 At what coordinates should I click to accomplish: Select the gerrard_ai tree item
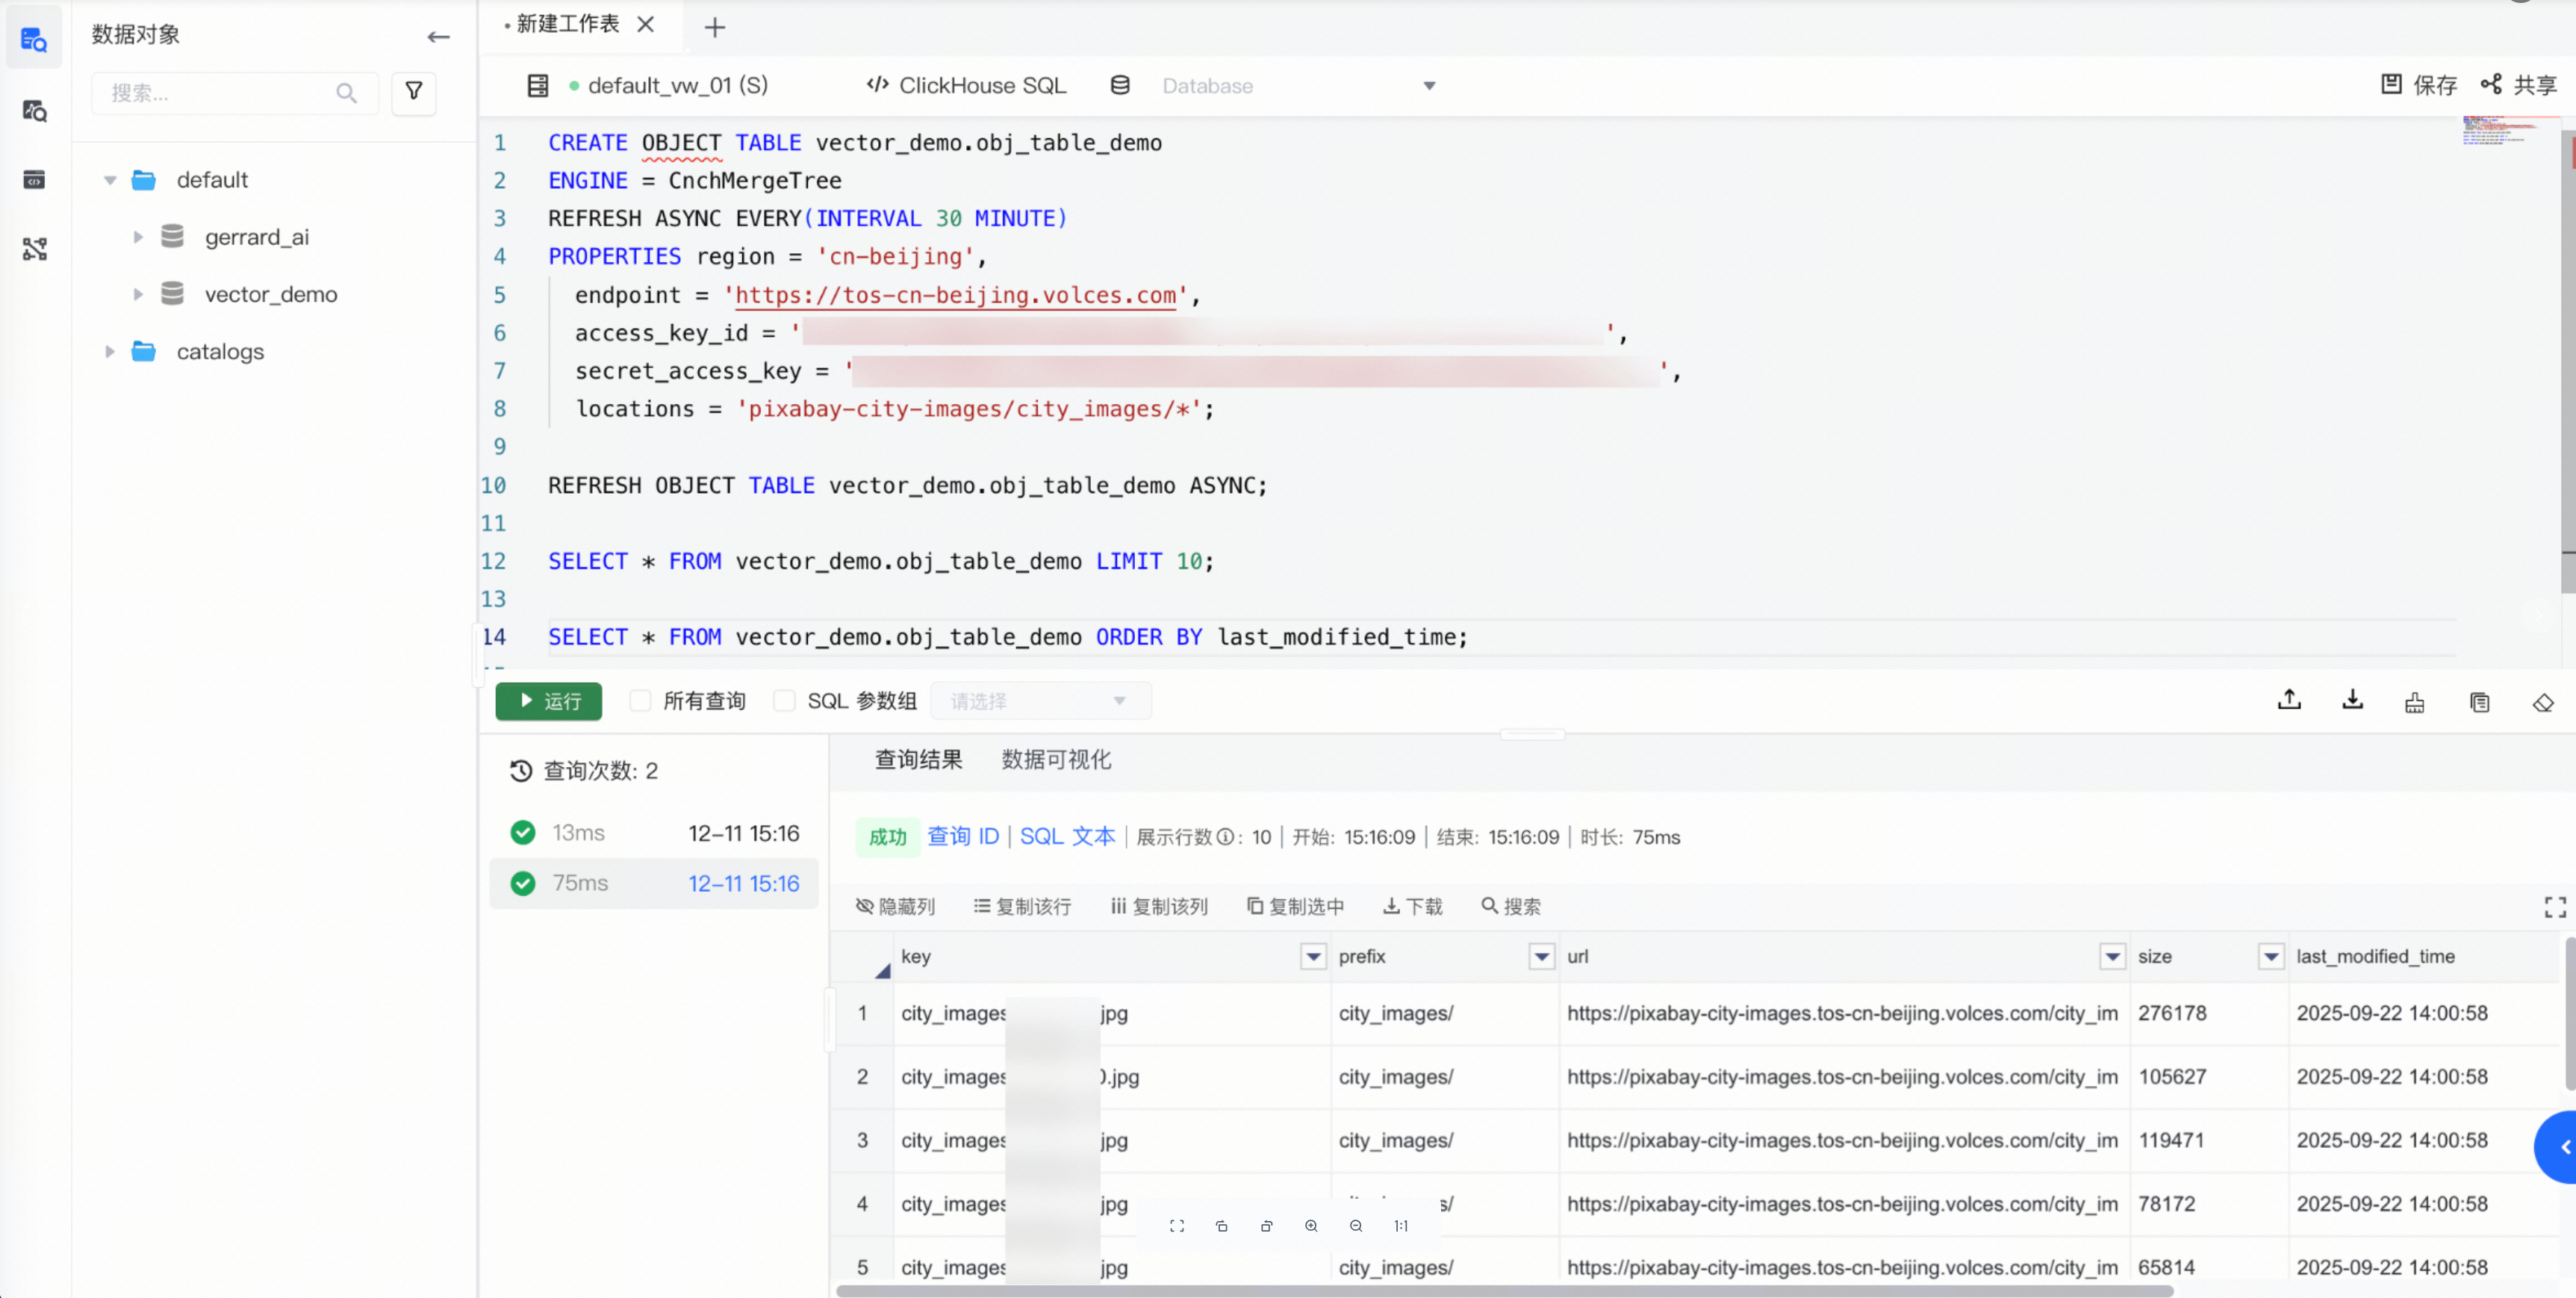click(257, 237)
